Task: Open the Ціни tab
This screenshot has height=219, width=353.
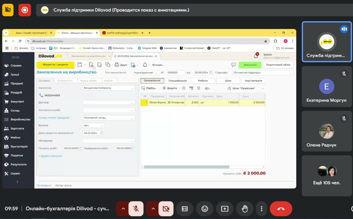Action: coord(228,81)
